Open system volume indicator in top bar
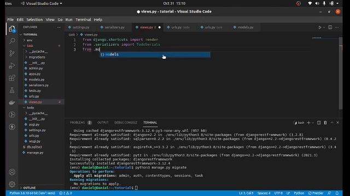 [317, 3]
